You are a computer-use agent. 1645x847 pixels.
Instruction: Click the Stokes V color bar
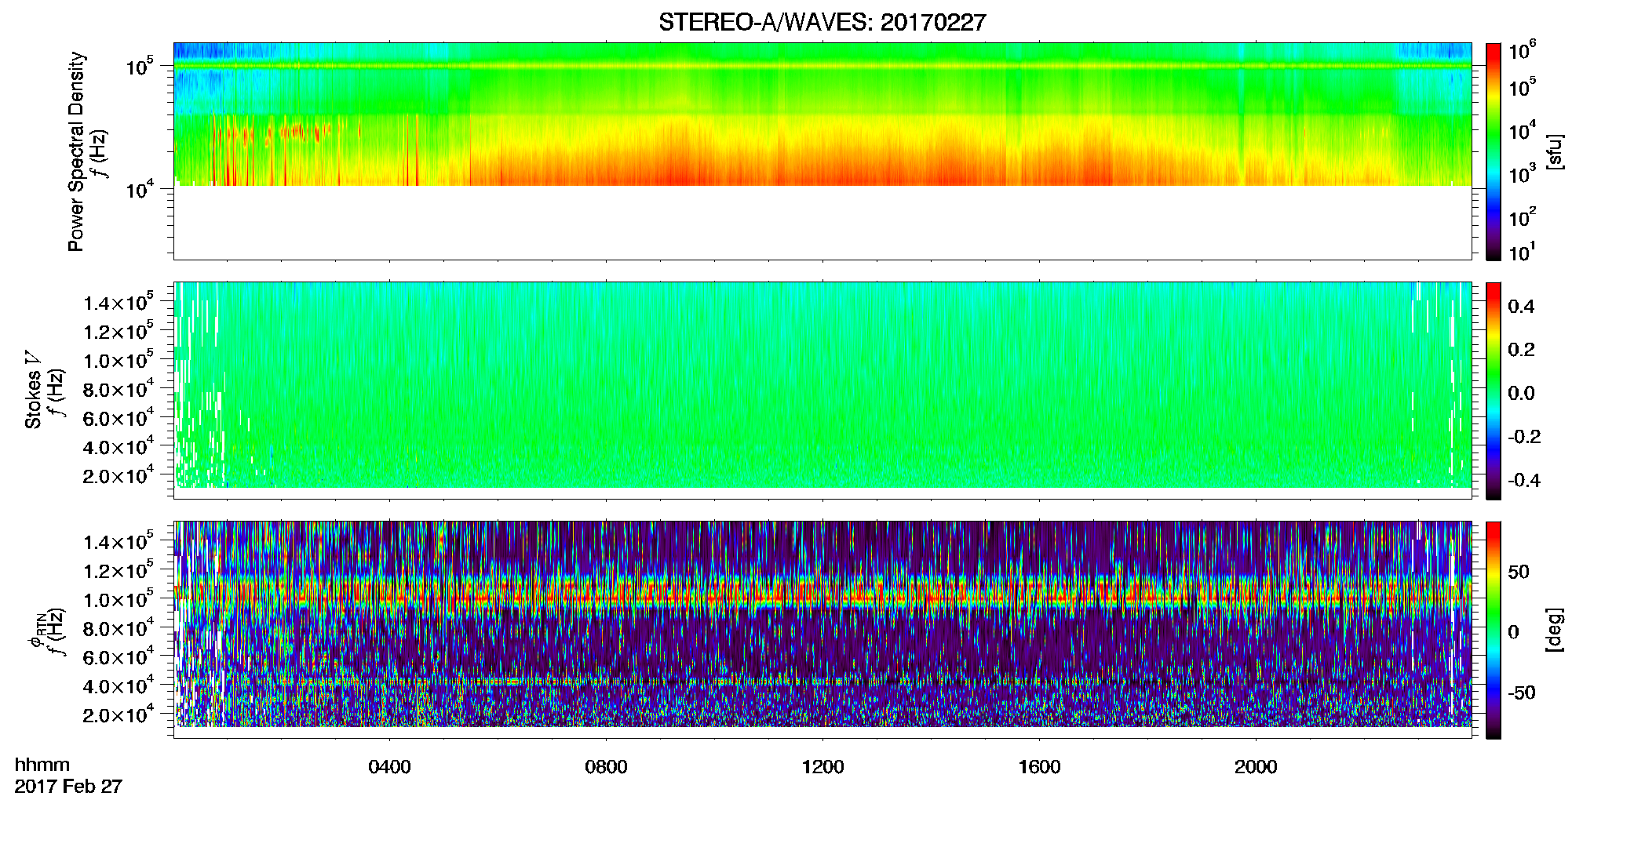pos(1494,391)
